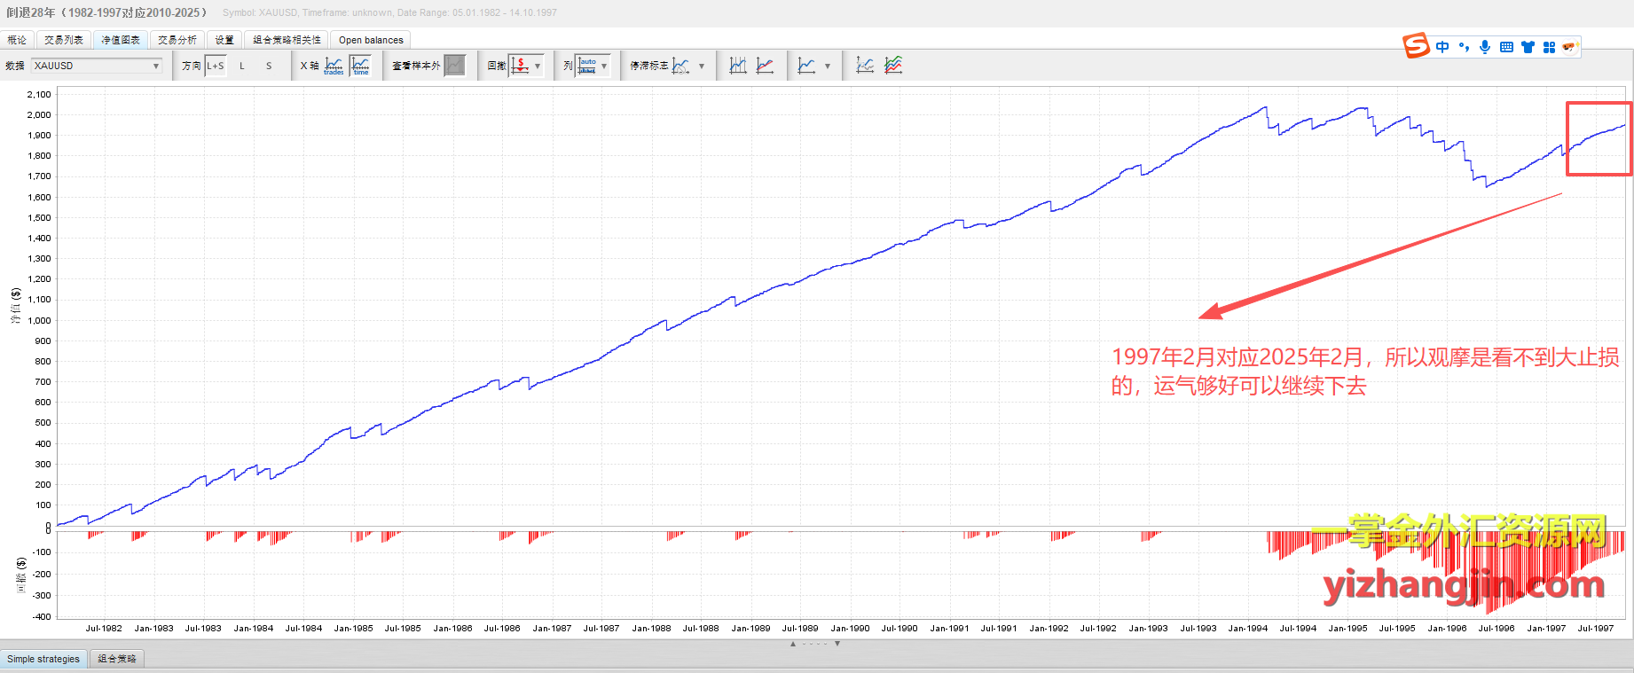Switch X axis to time view

click(360, 66)
